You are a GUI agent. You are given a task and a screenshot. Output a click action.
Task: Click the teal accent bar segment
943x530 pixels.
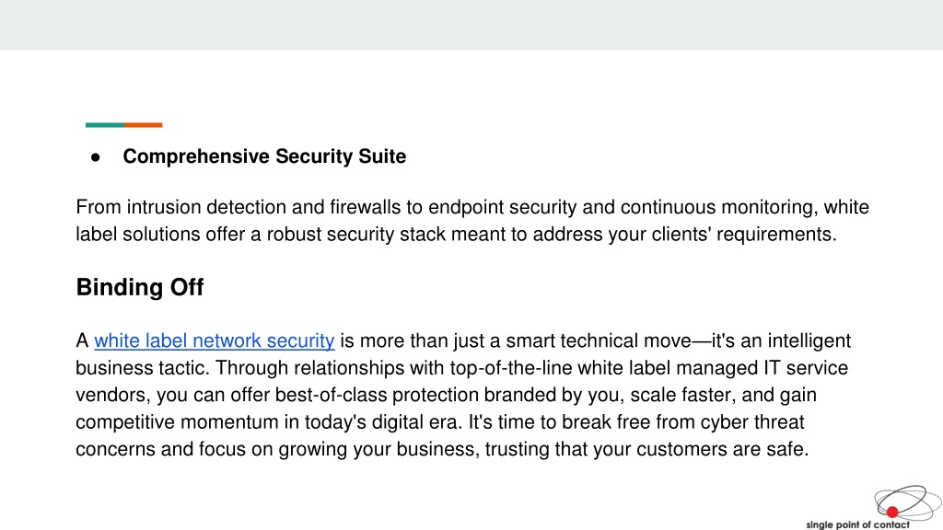coord(105,125)
